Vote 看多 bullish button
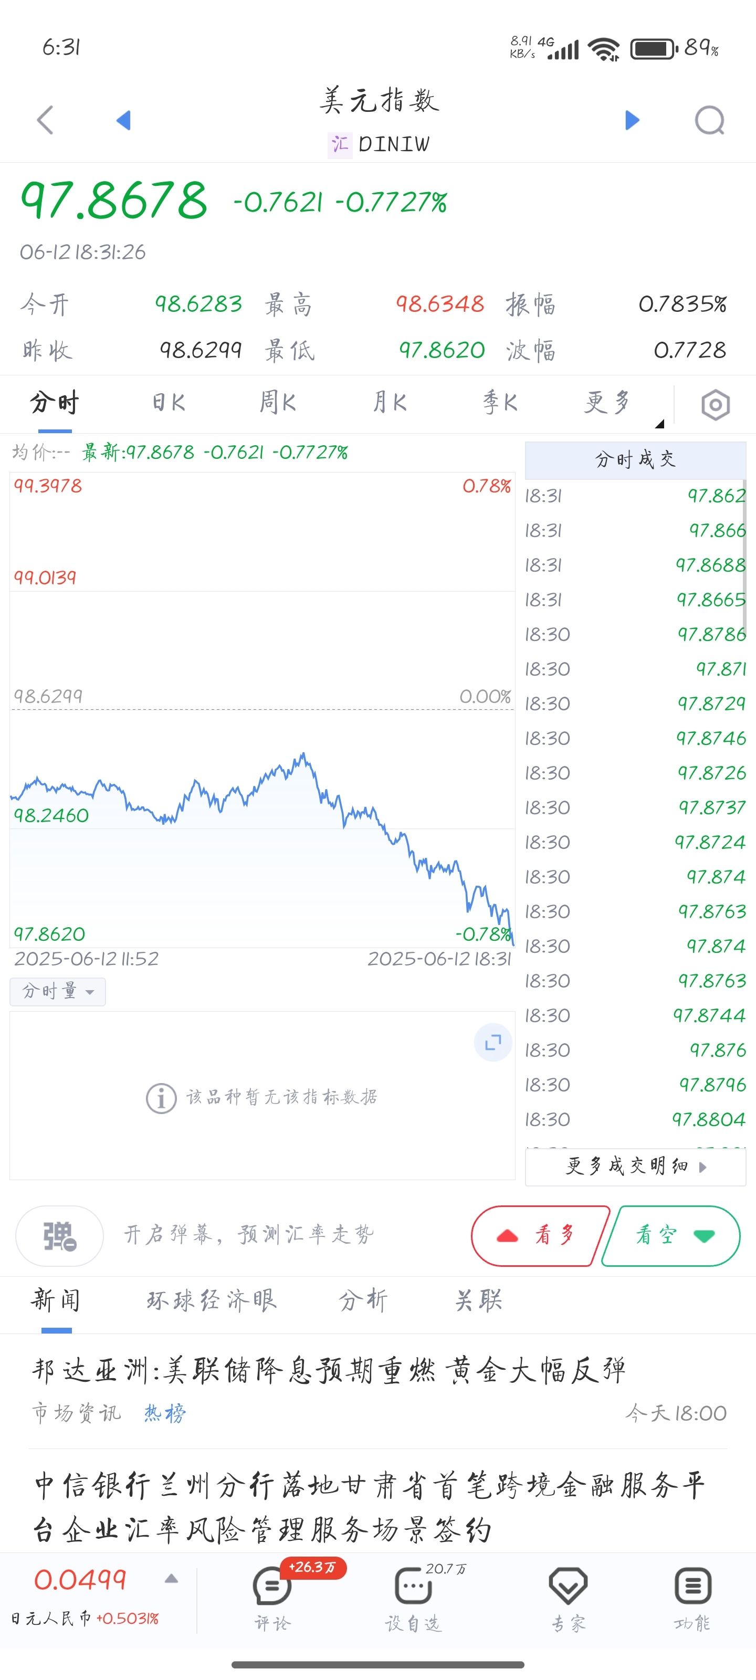 pos(540,1236)
